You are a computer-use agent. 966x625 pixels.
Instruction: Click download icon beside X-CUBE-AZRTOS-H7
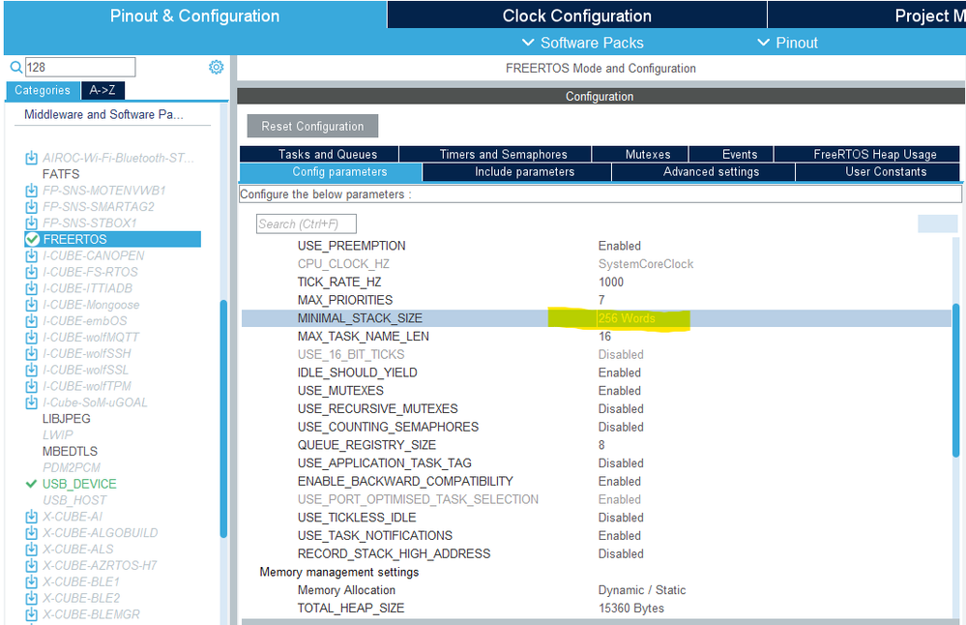tap(31, 566)
